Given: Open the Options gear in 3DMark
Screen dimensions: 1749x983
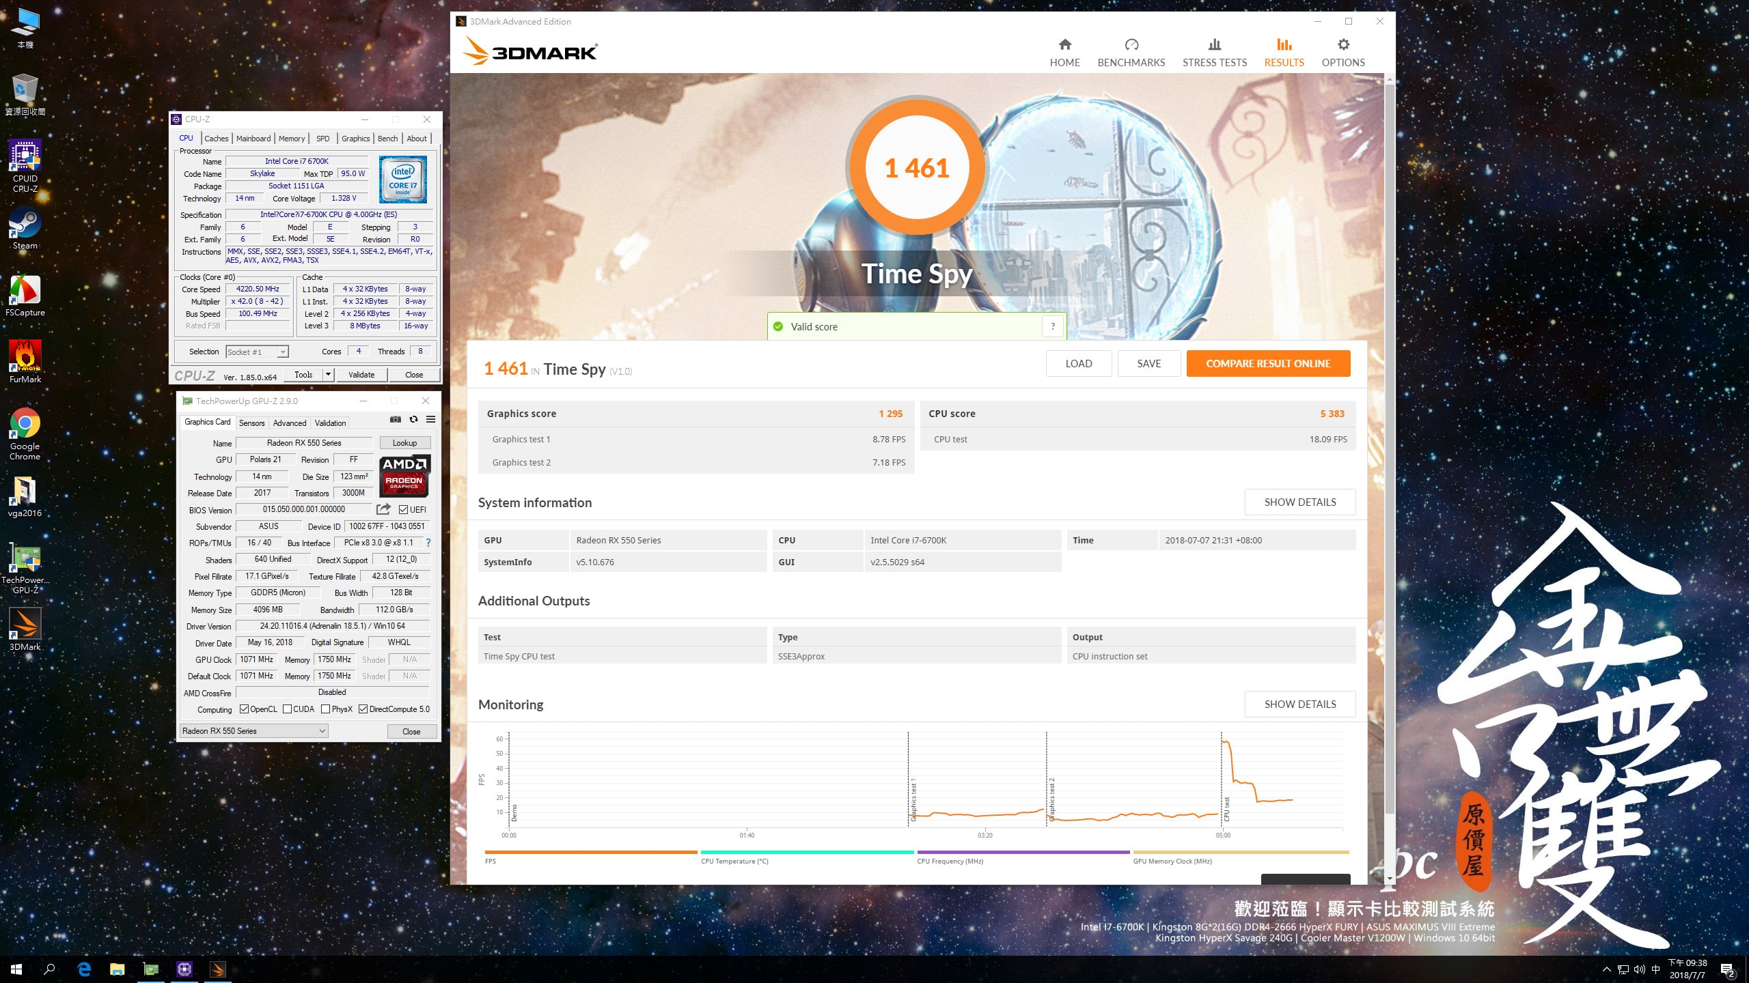Looking at the screenshot, I should [x=1342, y=53].
